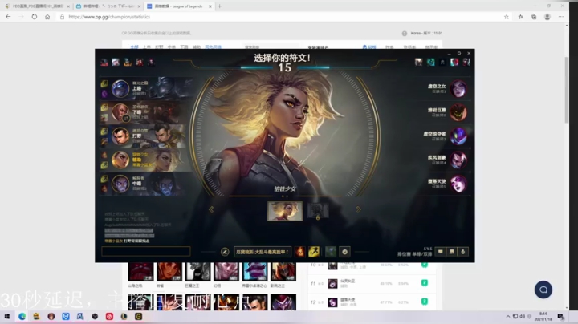Go to browser home page
Viewport: 578px width, 324px height.
tap(47, 17)
